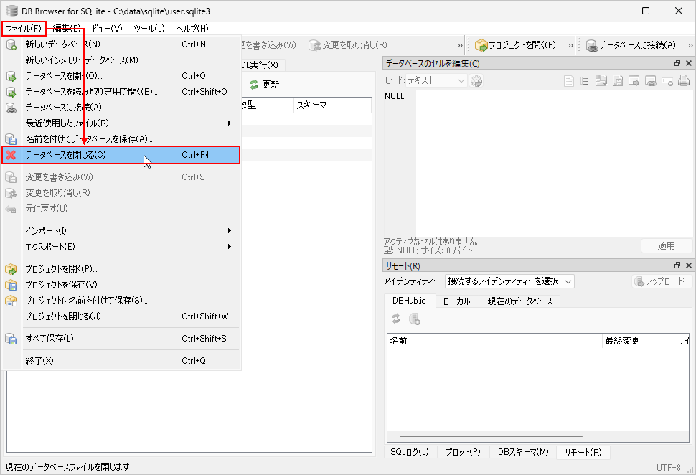Screen dimensions: 696x475
Task: Close the リモート(R) panel
Action: 688,265
